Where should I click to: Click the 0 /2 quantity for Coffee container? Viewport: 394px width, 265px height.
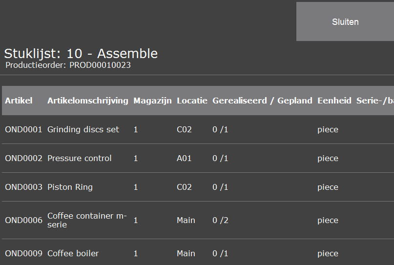pos(220,220)
